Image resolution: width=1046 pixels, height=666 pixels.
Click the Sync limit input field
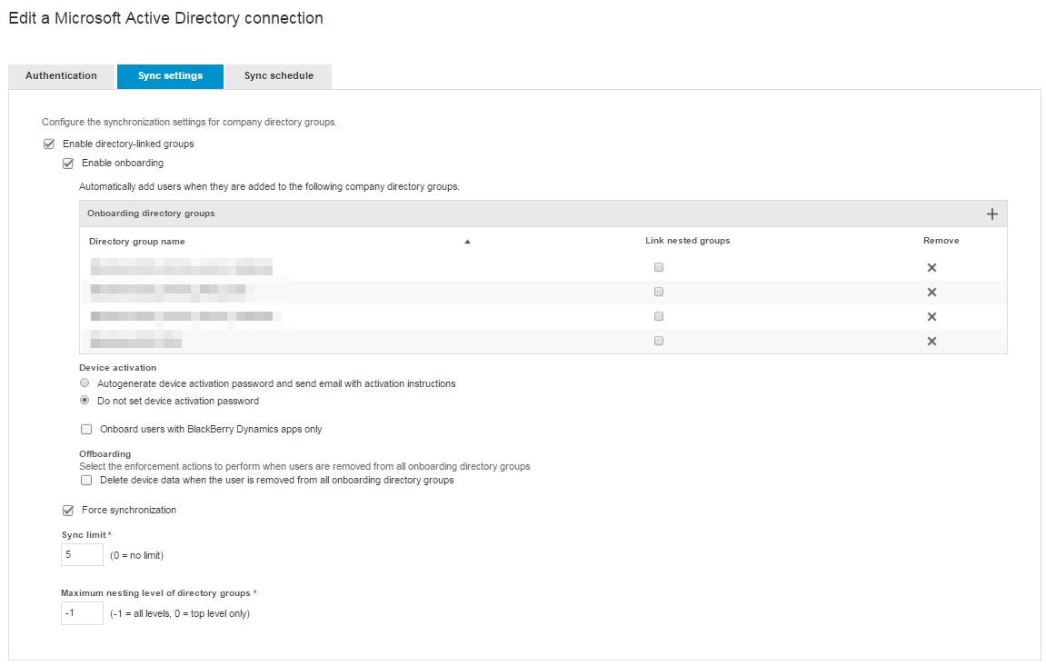[x=82, y=555]
